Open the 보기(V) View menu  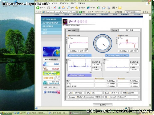pyautogui.click(x=55, y=3)
